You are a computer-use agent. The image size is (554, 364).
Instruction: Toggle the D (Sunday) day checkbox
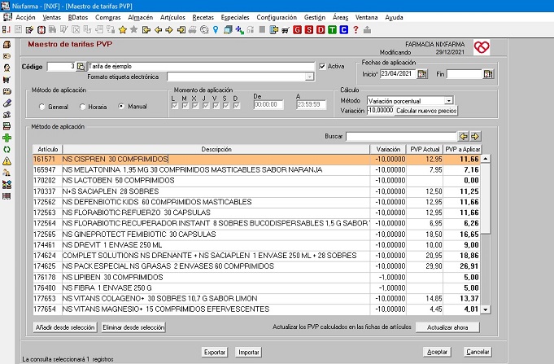tap(237, 105)
